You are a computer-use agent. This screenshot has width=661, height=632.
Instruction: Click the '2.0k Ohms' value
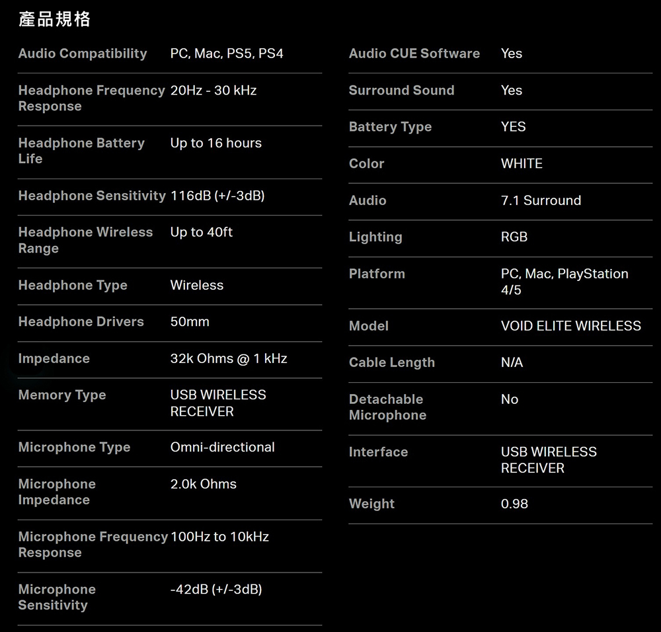pyautogui.click(x=204, y=484)
